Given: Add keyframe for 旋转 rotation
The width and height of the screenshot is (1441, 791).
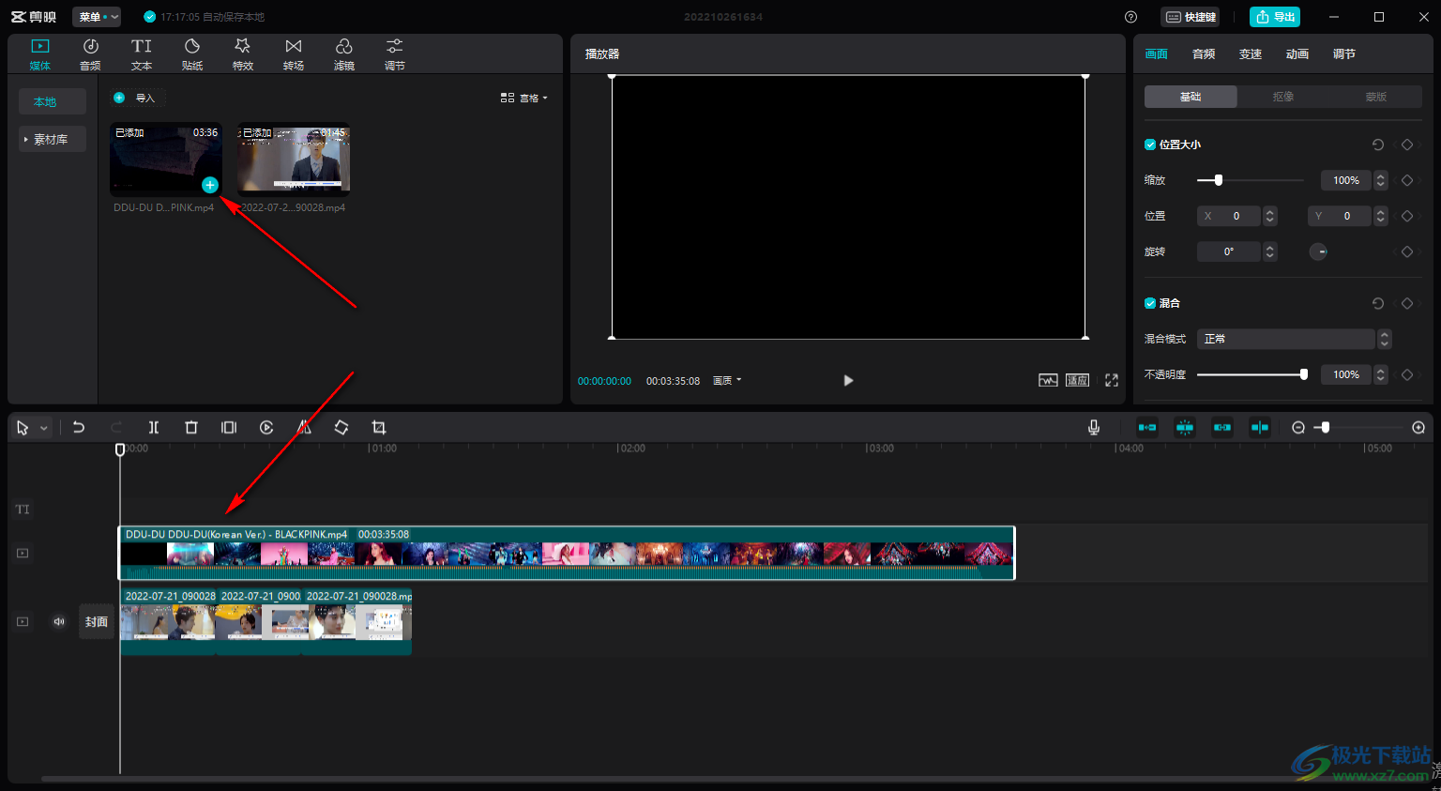Looking at the screenshot, I should pos(1407,251).
